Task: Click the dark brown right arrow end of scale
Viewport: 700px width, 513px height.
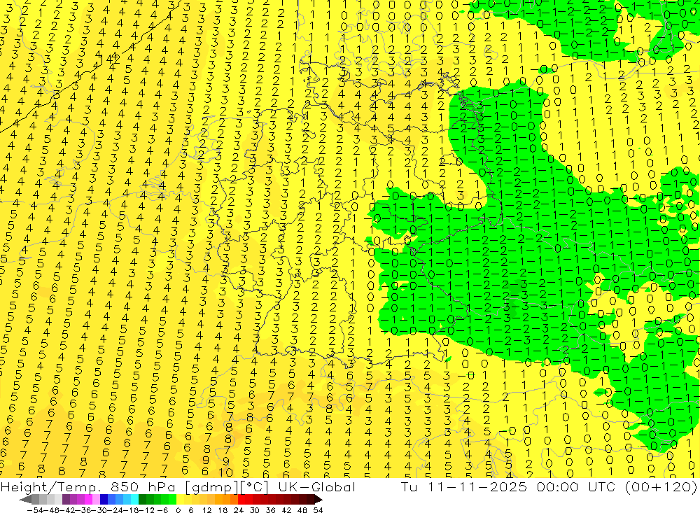Action: (x=318, y=500)
